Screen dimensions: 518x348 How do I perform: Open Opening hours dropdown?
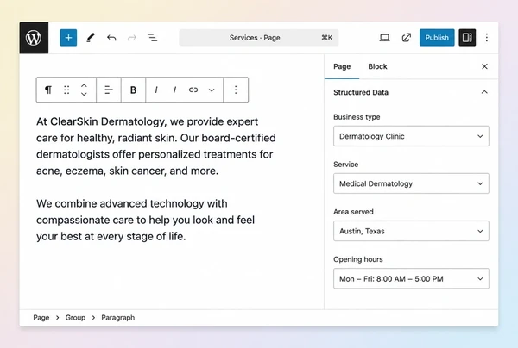point(411,278)
